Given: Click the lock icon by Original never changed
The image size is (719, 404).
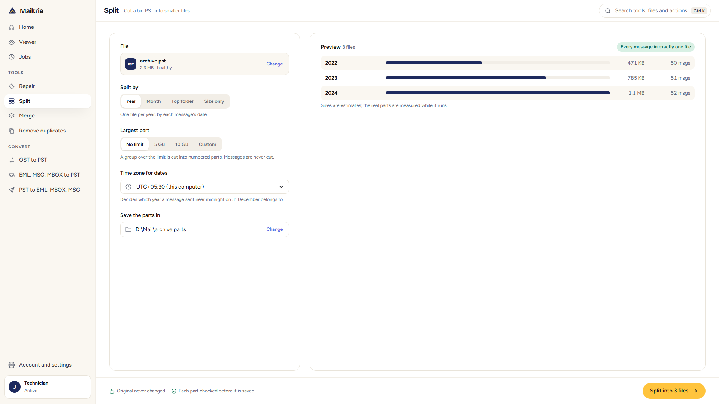Looking at the screenshot, I should [x=112, y=391].
